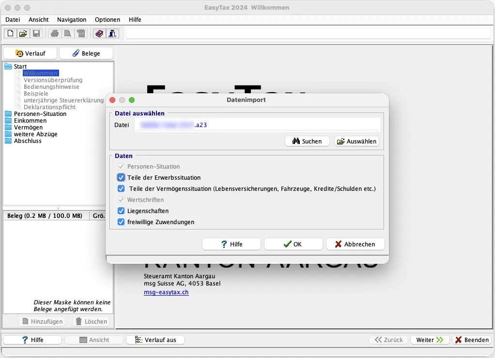Click the Datei path input field
Image resolution: width=495 pixels, height=358 pixels.
click(257, 125)
